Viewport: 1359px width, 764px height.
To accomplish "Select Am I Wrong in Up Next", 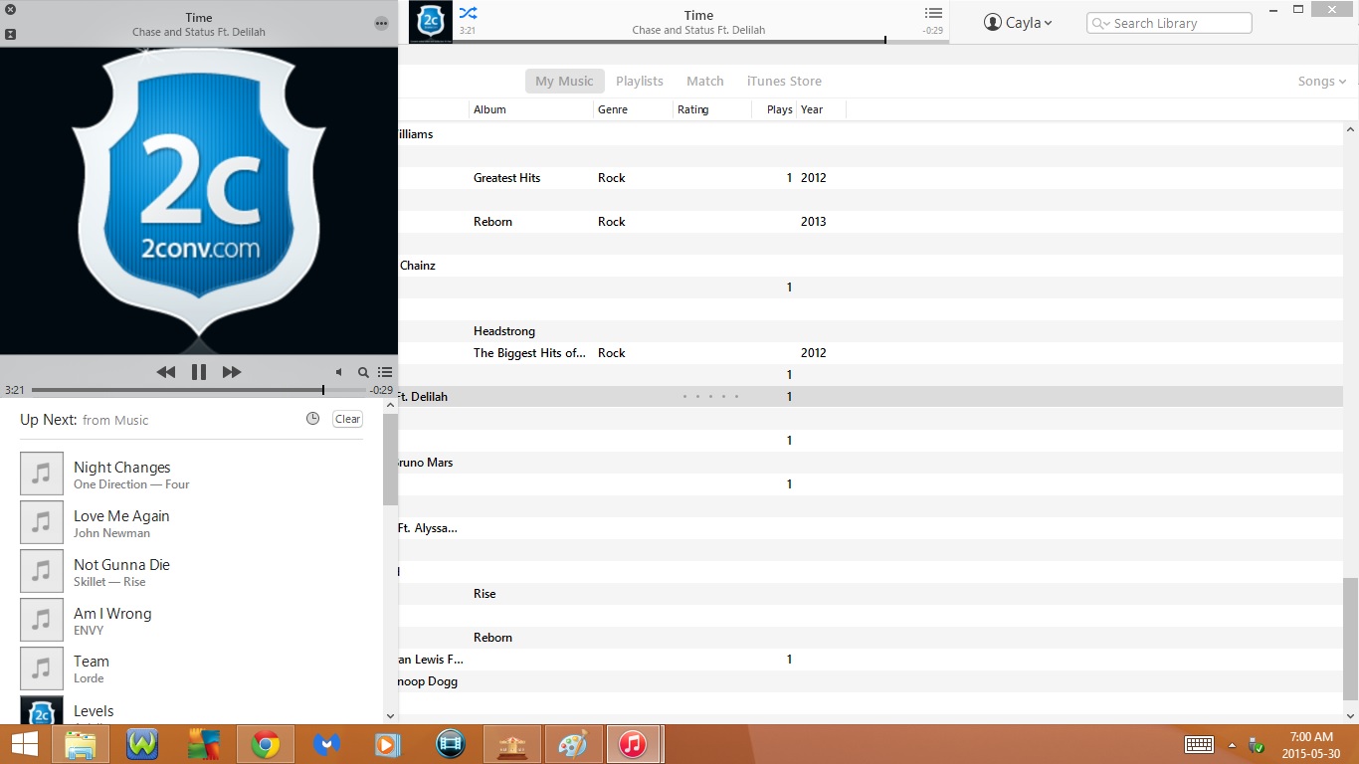I will (191, 621).
